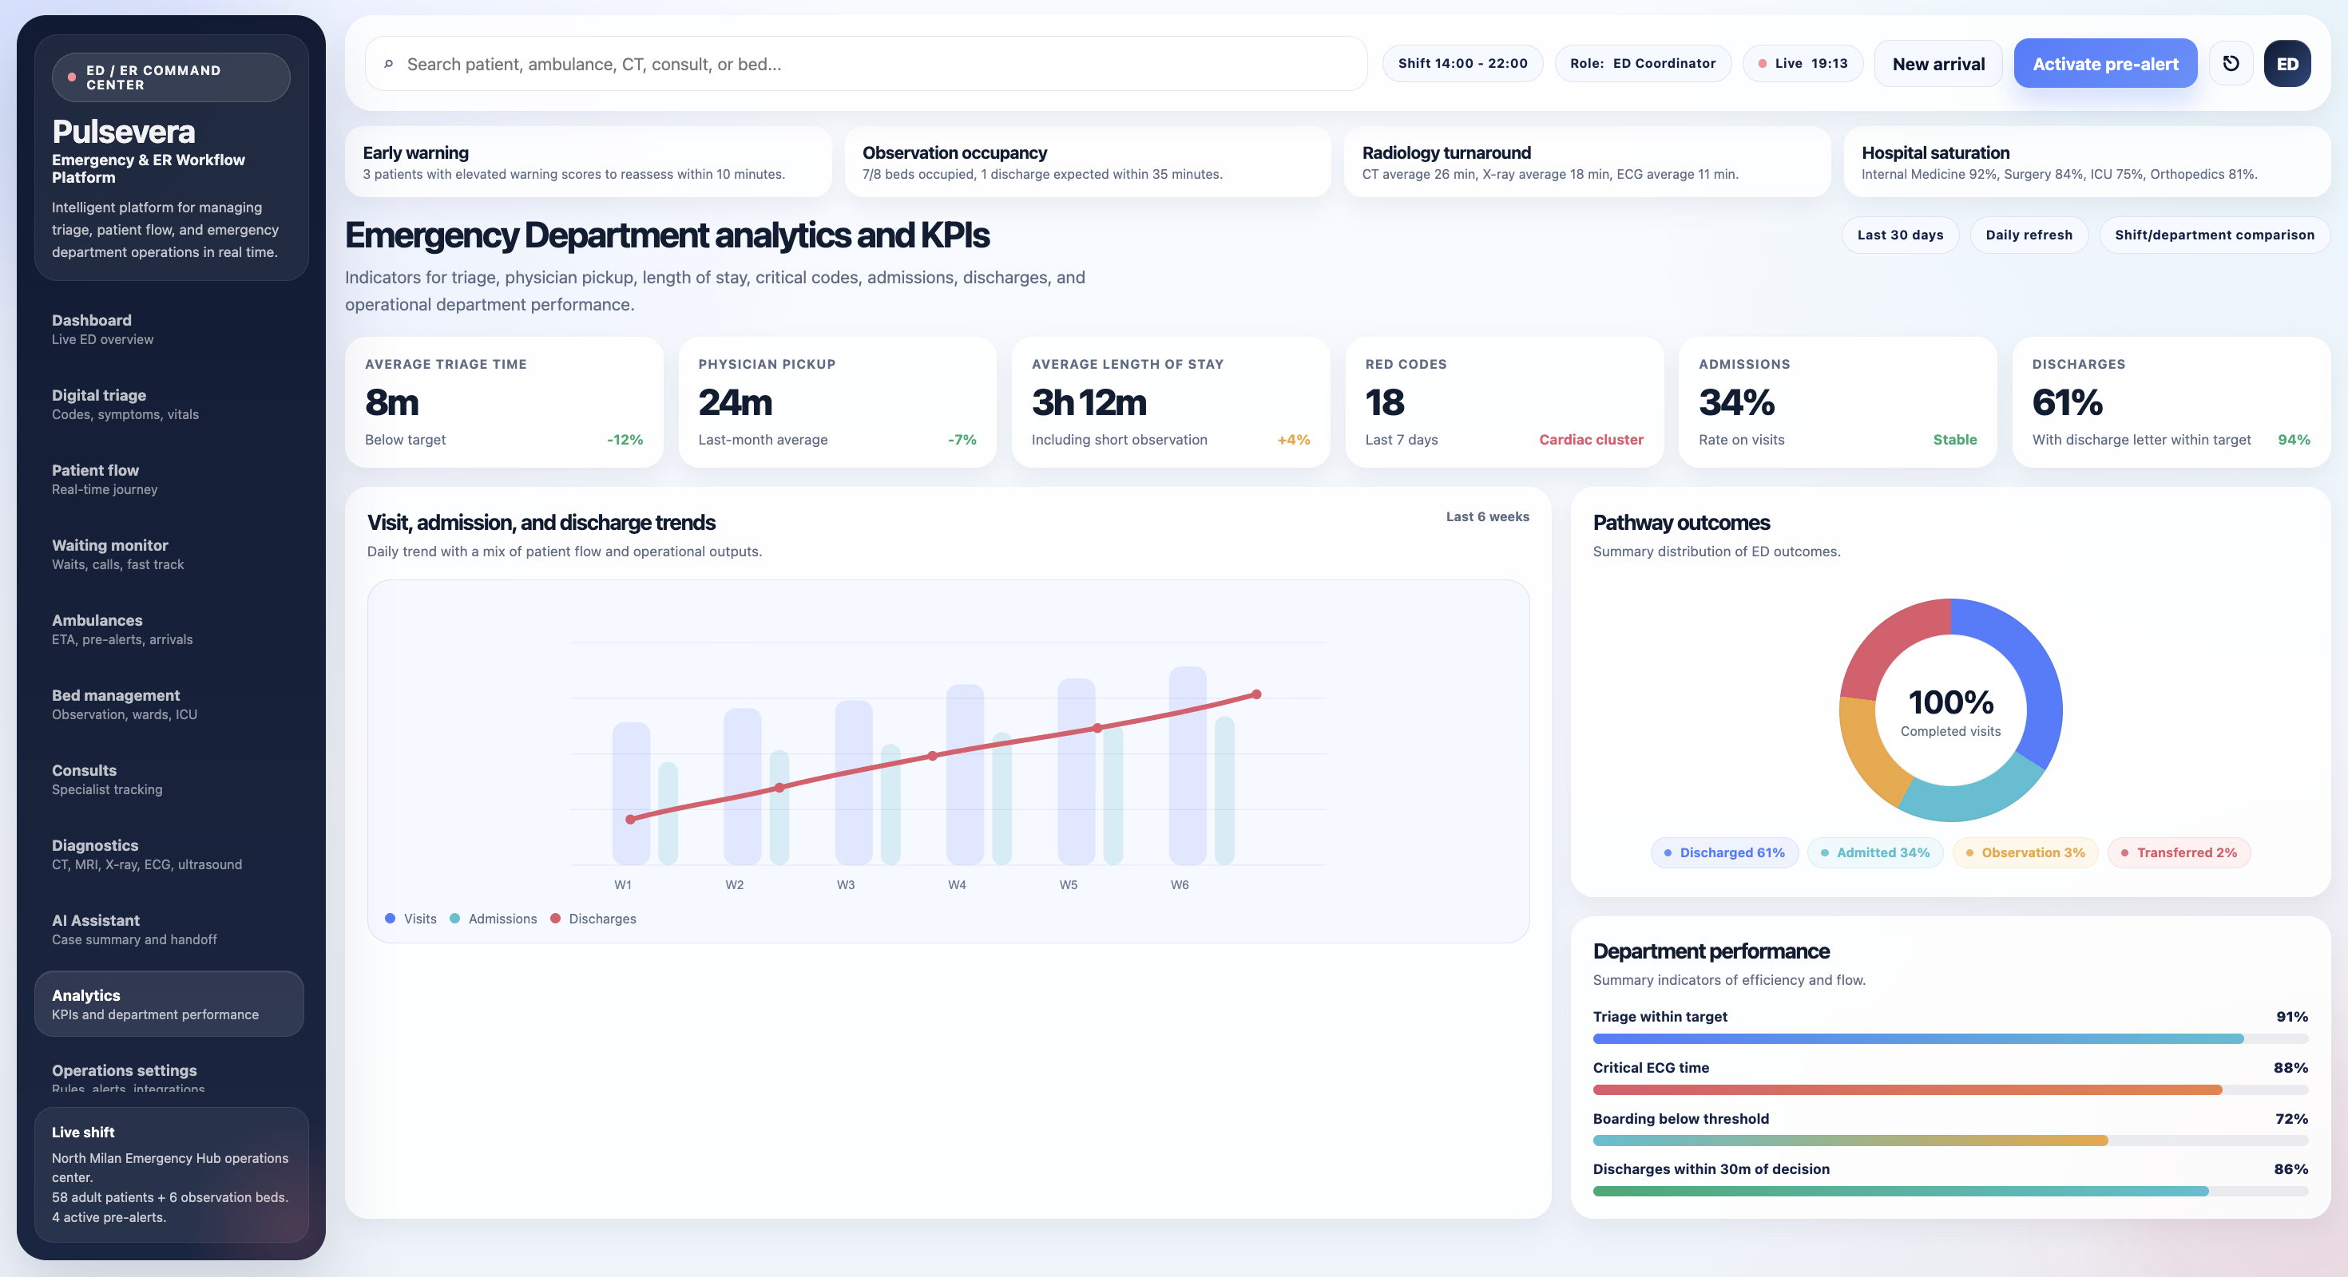
Task: Open Digital triage section
Action: 169,405
